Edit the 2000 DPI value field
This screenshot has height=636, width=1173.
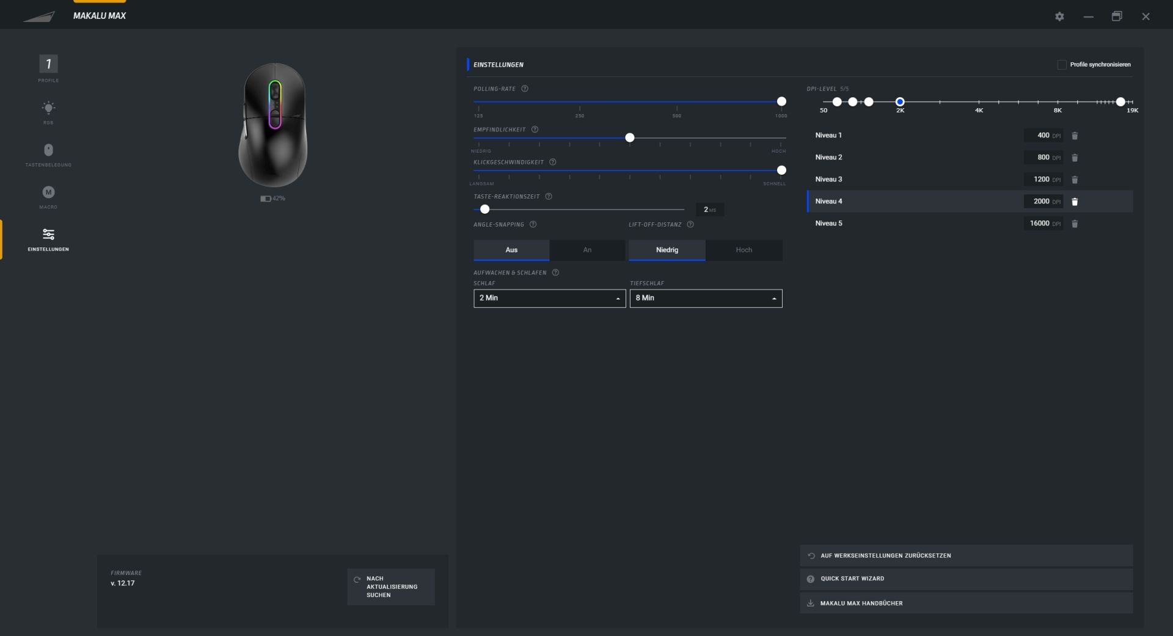(x=1043, y=202)
